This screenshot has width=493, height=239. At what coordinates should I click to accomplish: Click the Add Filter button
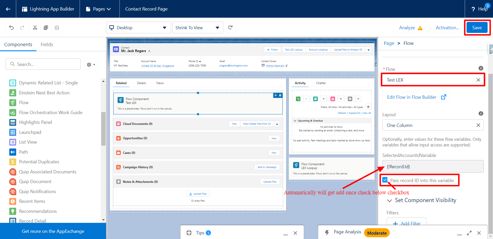(406, 223)
